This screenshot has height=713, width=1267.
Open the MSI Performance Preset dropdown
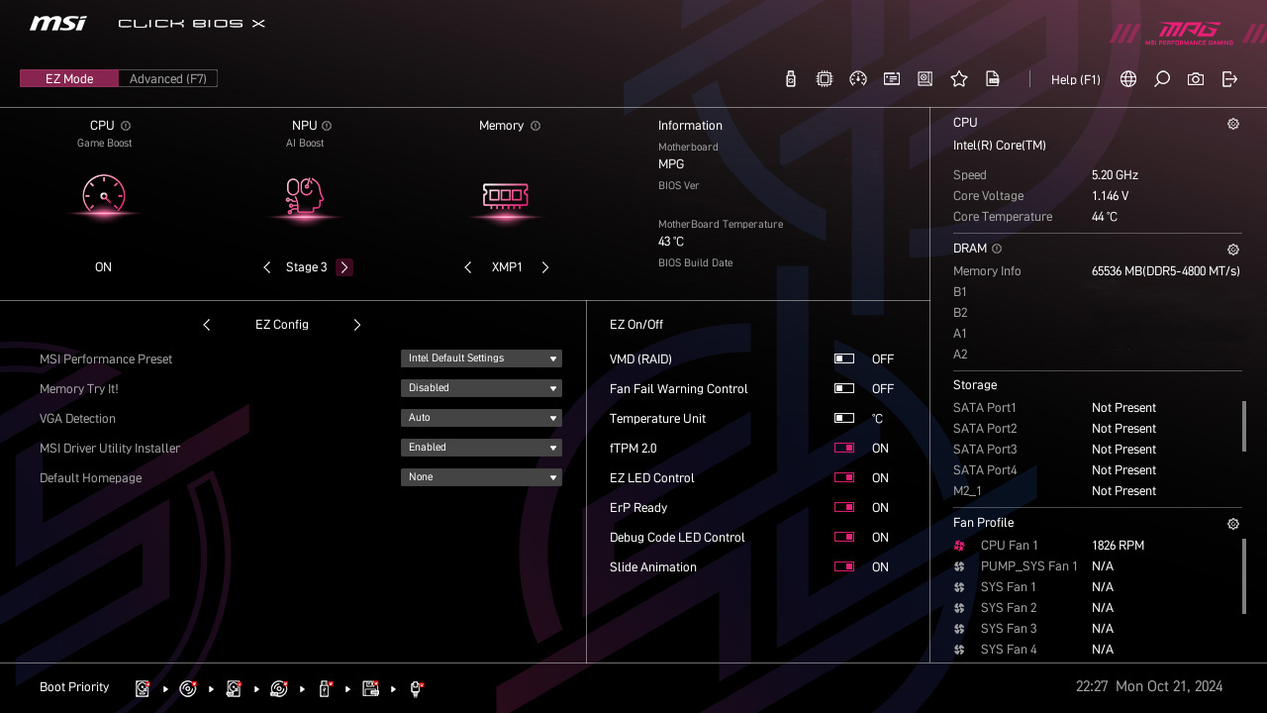point(481,357)
